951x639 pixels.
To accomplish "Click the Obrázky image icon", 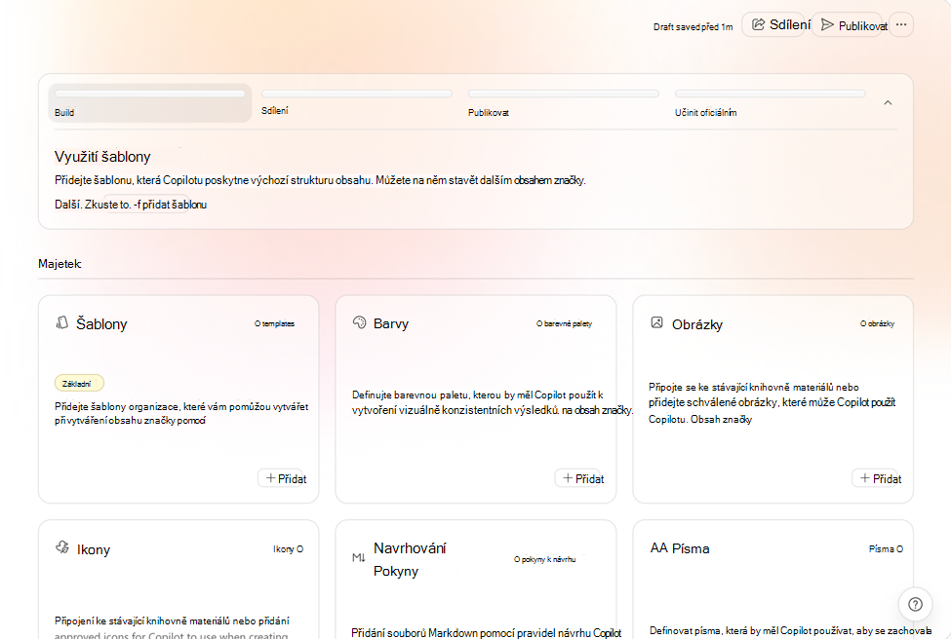I will 656,322.
